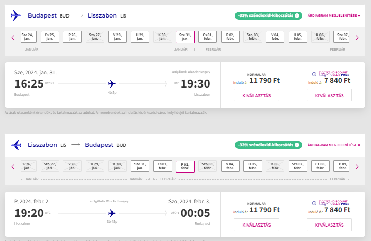
Task: Click the airplane icon beside Lisszabon–Budapest header
Action: click(x=16, y=145)
